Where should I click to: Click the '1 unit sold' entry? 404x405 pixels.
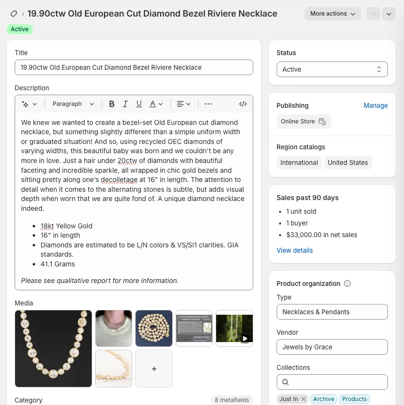(301, 211)
